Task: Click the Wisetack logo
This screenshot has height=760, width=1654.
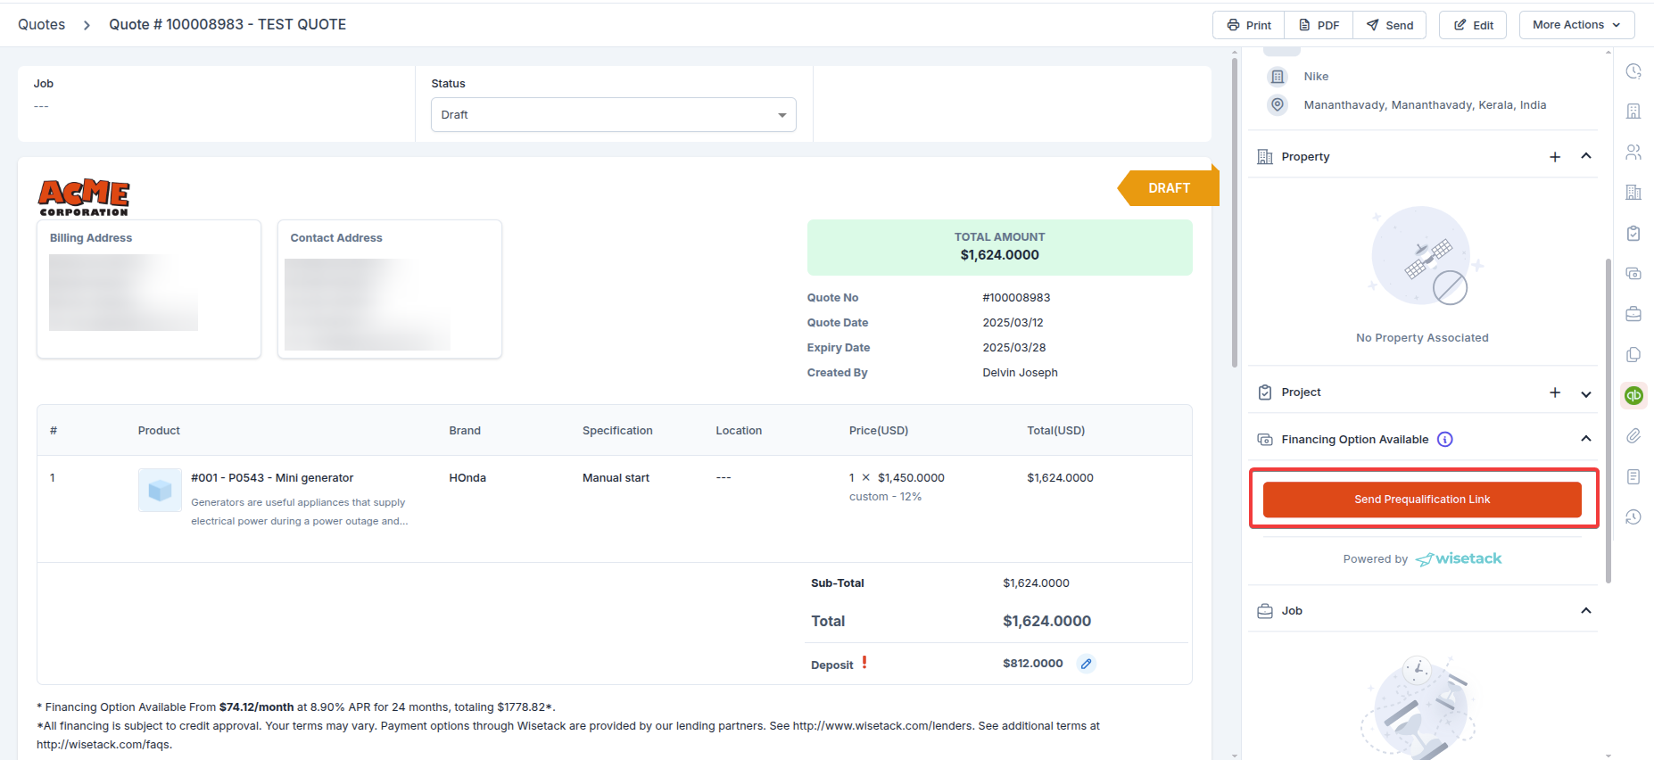Action: [x=1459, y=558]
